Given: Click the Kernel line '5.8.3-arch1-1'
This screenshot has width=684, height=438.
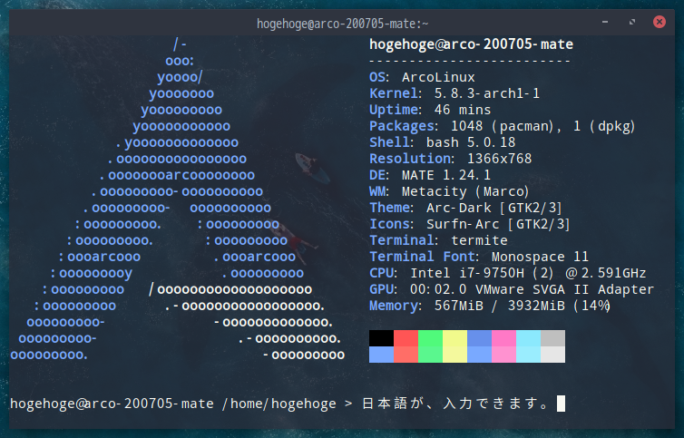Looking at the screenshot, I should (x=454, y=93).
